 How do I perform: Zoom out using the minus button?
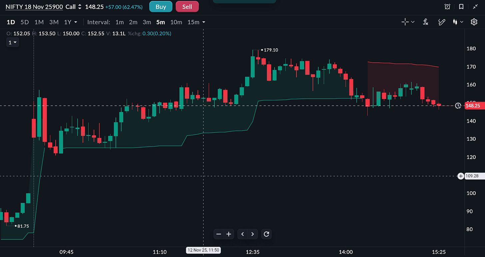tap(219, 234)
